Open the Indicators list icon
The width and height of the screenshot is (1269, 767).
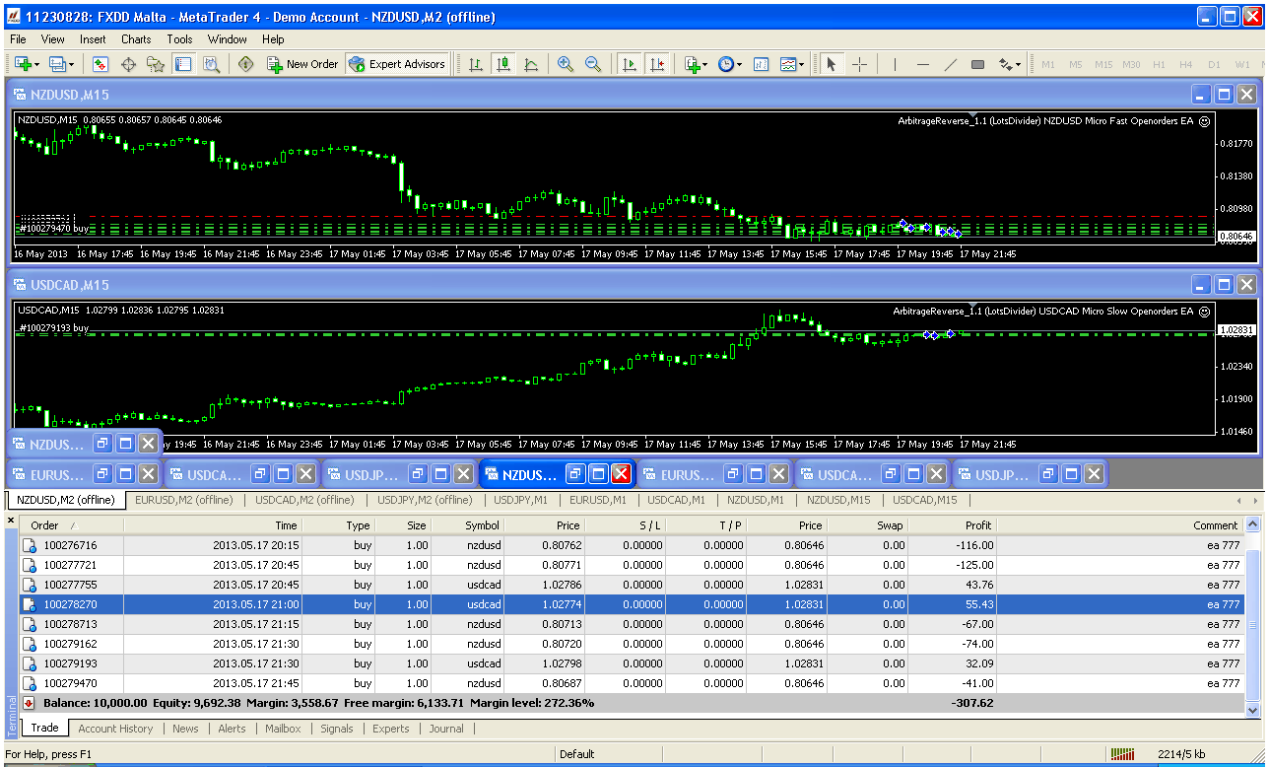(x=692, y=64)
